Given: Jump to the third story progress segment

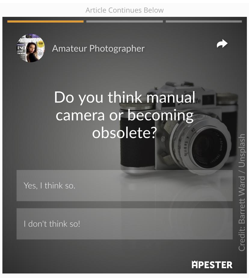Looking at the screenshot, I should [204, 21].
